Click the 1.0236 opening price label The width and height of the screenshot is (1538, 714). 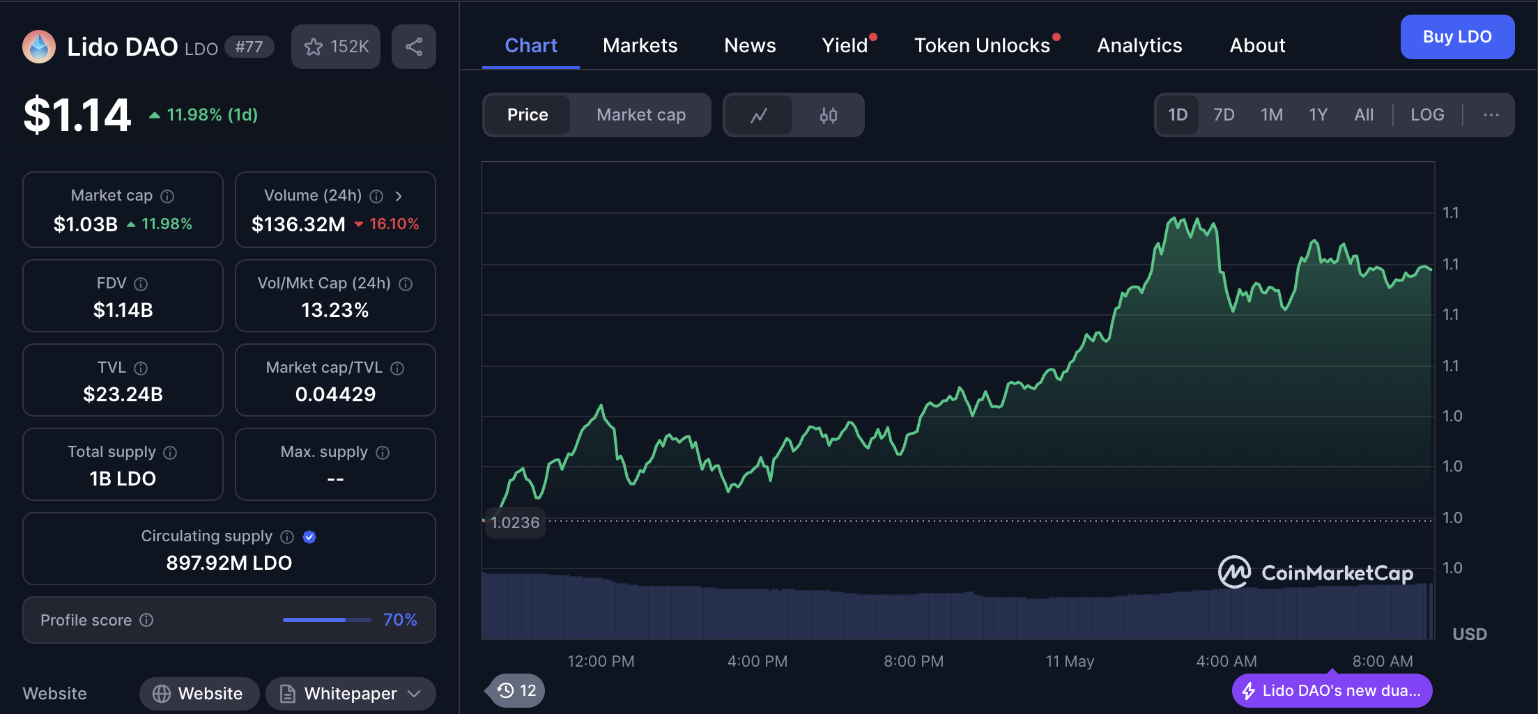coord(514,522)
